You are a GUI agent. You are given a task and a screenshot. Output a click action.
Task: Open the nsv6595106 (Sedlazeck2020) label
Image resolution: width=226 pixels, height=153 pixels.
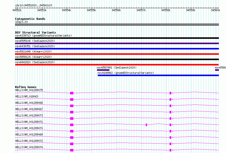pos(35,41)
